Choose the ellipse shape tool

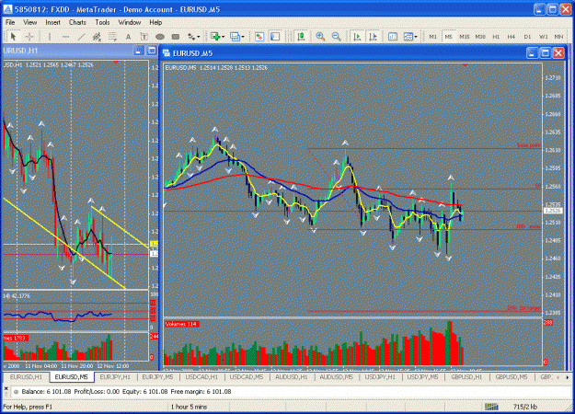pyautogui.click(x=160, y=36)
